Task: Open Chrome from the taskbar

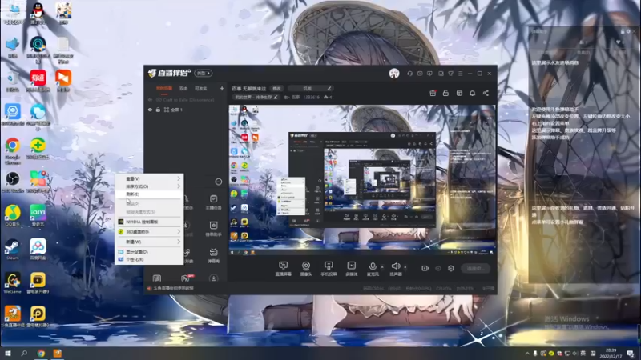Action: (41, 353)
